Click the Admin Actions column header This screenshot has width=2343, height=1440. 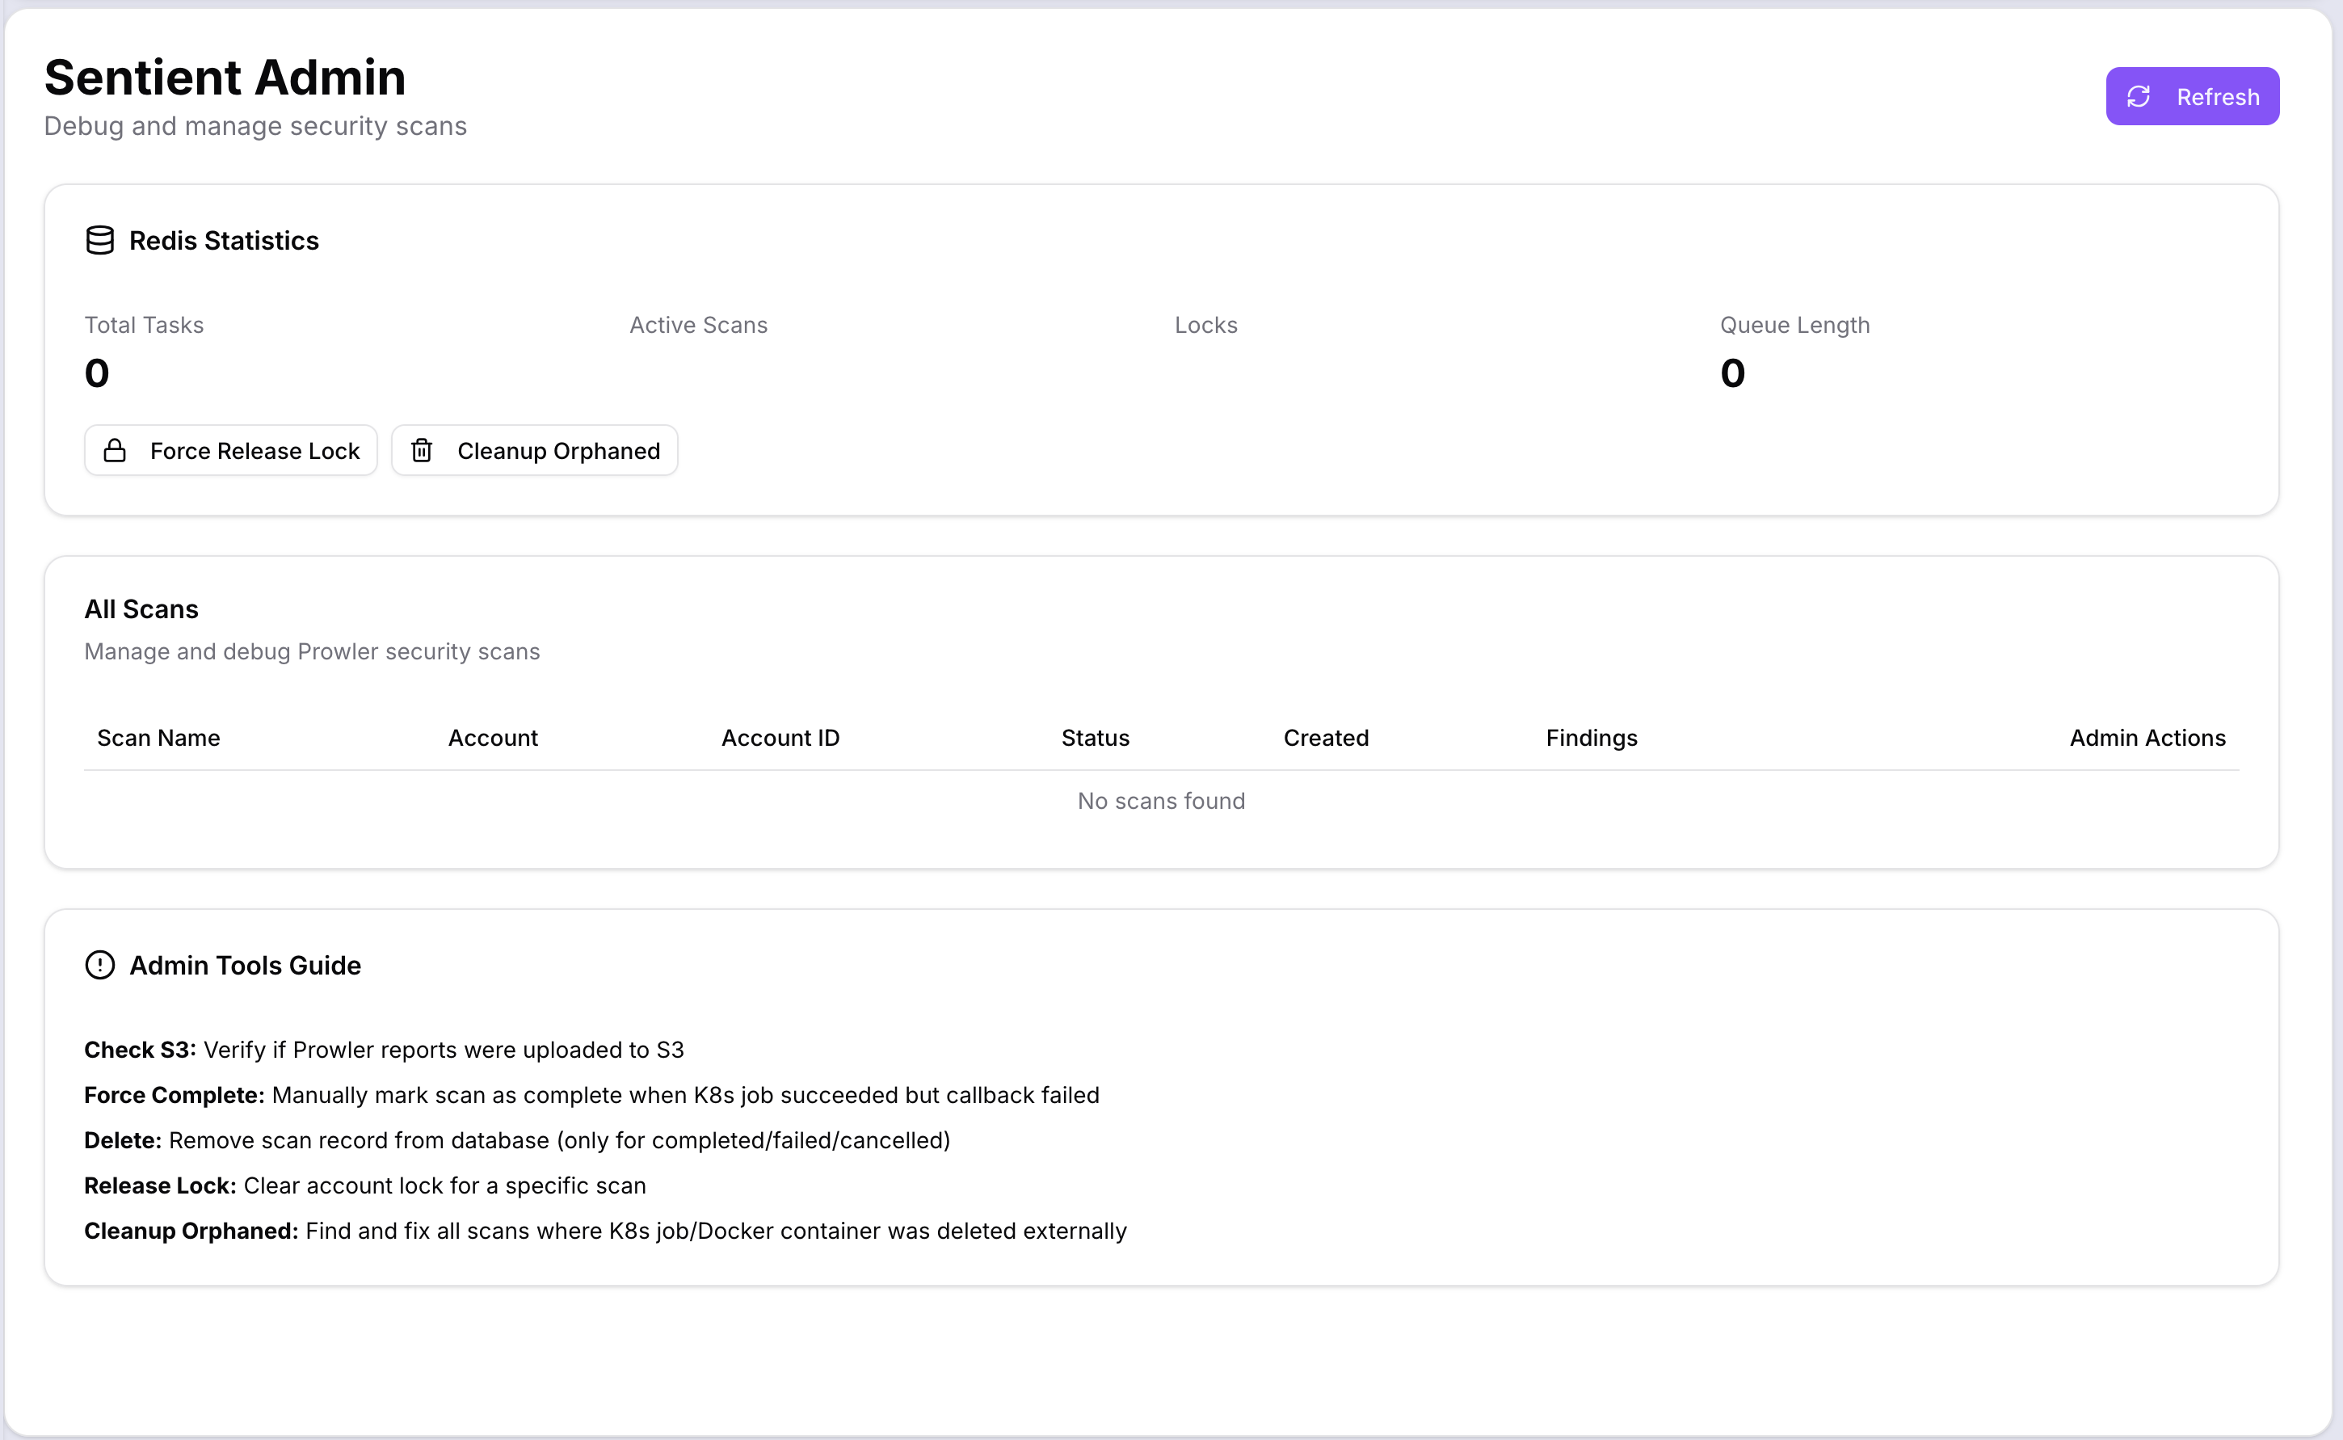pyautogui.click(x=2147, y=738)
